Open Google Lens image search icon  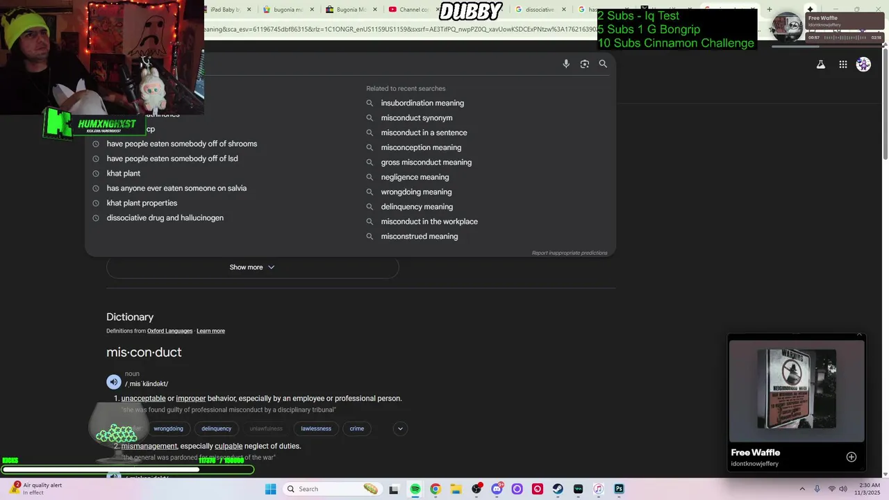coord(585,64)
